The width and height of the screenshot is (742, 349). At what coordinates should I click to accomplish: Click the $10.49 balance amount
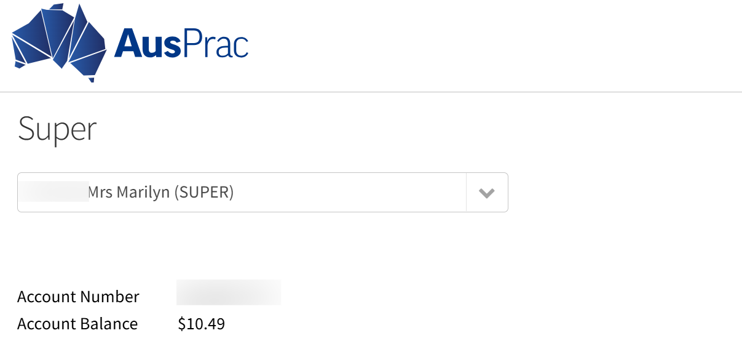(x=201, y=324)
